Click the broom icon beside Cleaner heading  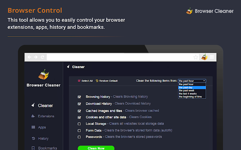click(x=68, y=67)
